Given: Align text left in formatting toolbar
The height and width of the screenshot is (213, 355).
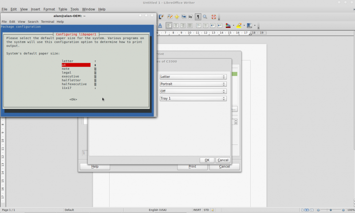Looking at the screenshot, I should point(169,26).
